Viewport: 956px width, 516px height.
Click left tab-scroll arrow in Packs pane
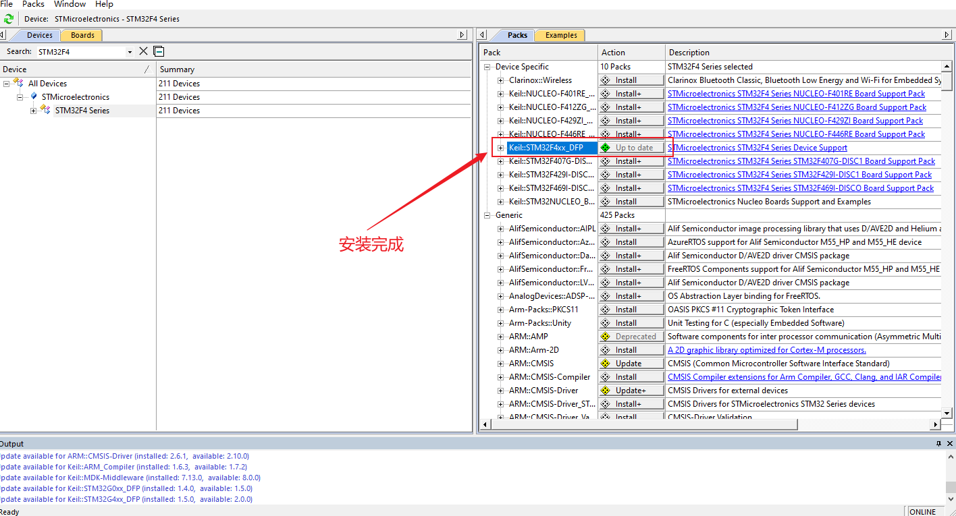[481, 35]
